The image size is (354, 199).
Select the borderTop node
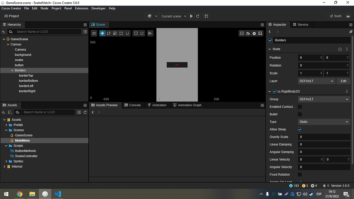click(x=26, y=76)
